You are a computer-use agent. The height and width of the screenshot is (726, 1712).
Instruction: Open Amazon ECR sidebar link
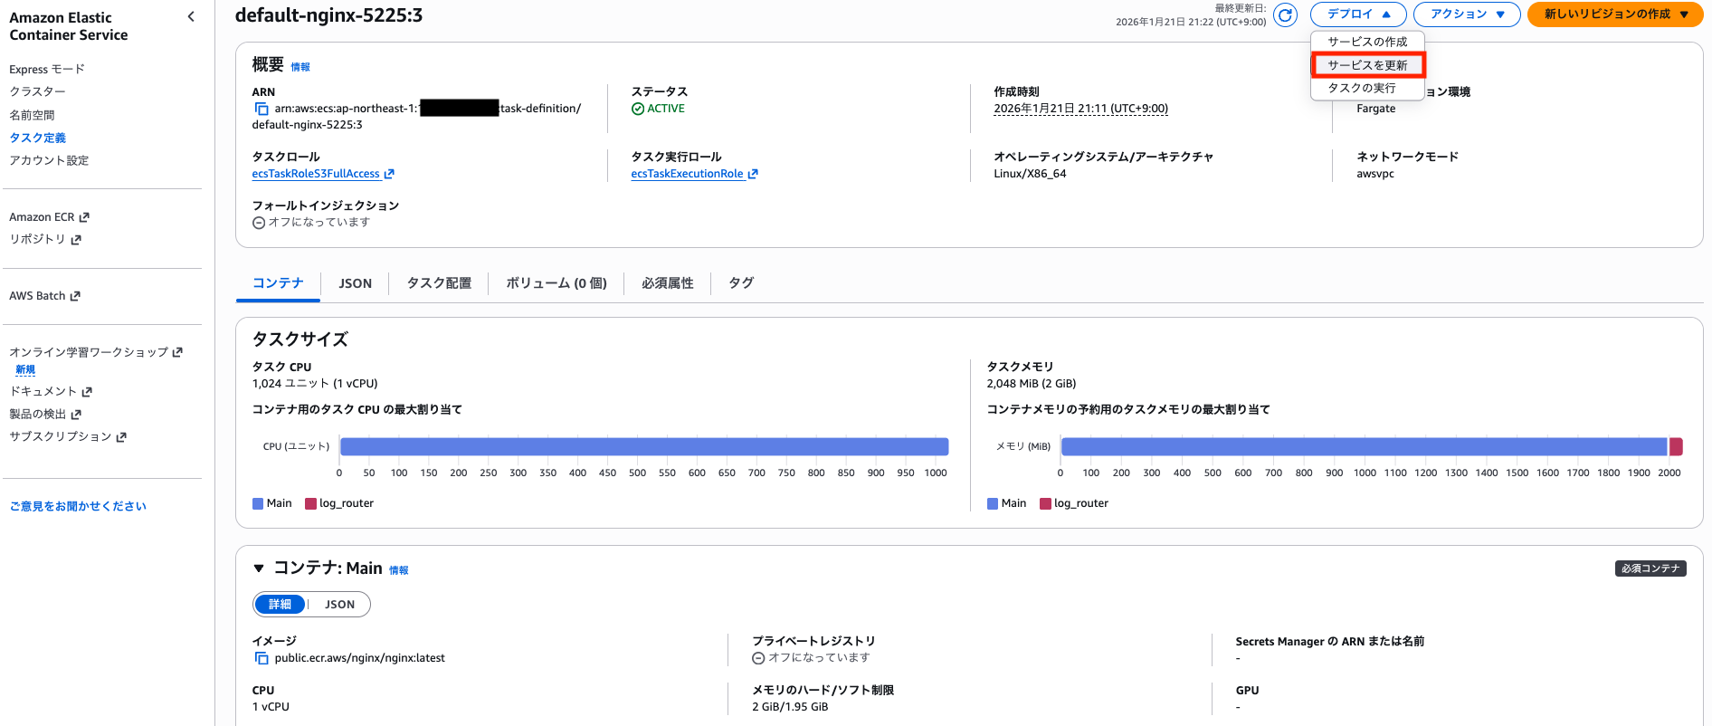42,217
